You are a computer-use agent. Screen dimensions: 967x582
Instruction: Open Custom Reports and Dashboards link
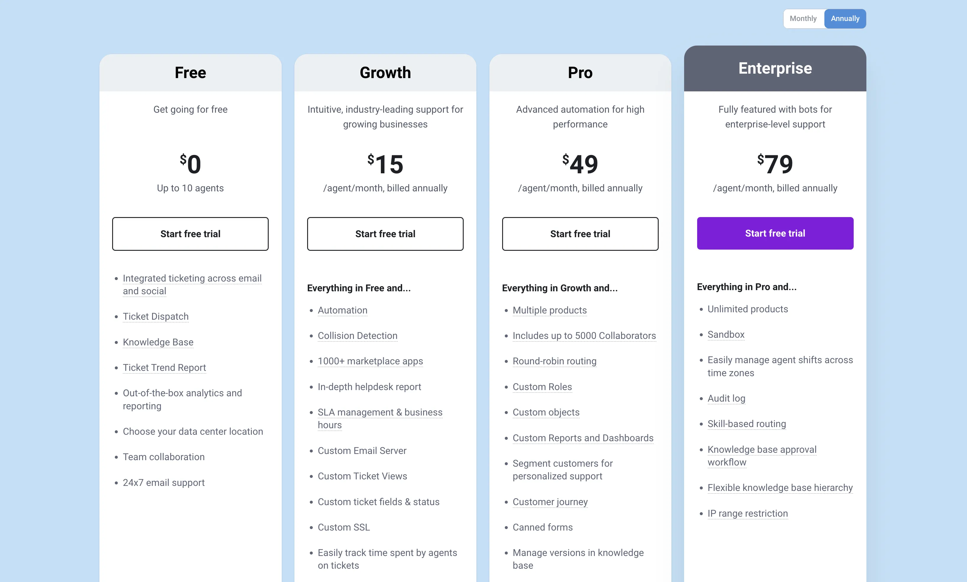tap(583, 438)
